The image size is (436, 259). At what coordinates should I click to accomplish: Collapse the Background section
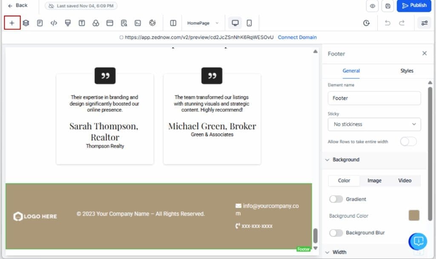click(327, 160)
